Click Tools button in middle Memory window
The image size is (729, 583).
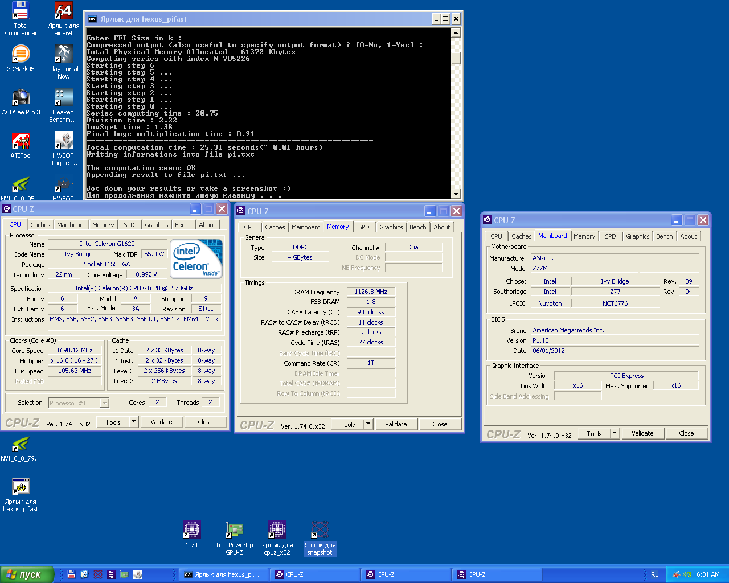[347, 424]
